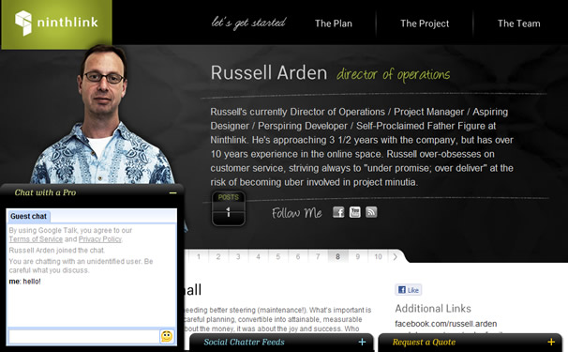Click the chat message input field
This screenshot has height=352, width=568.
point(83,336)
